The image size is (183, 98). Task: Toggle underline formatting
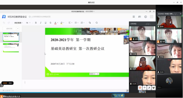click(x=45, y=23)
